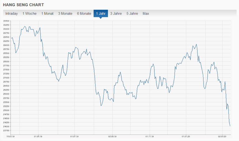Image resolution: width=239 pixels, height=141 pixels.
Task: Open the 3 Monate tab
Action: coord(65,14)
